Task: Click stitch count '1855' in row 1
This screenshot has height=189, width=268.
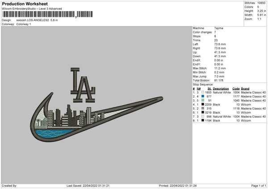Action: click(208, 92)
